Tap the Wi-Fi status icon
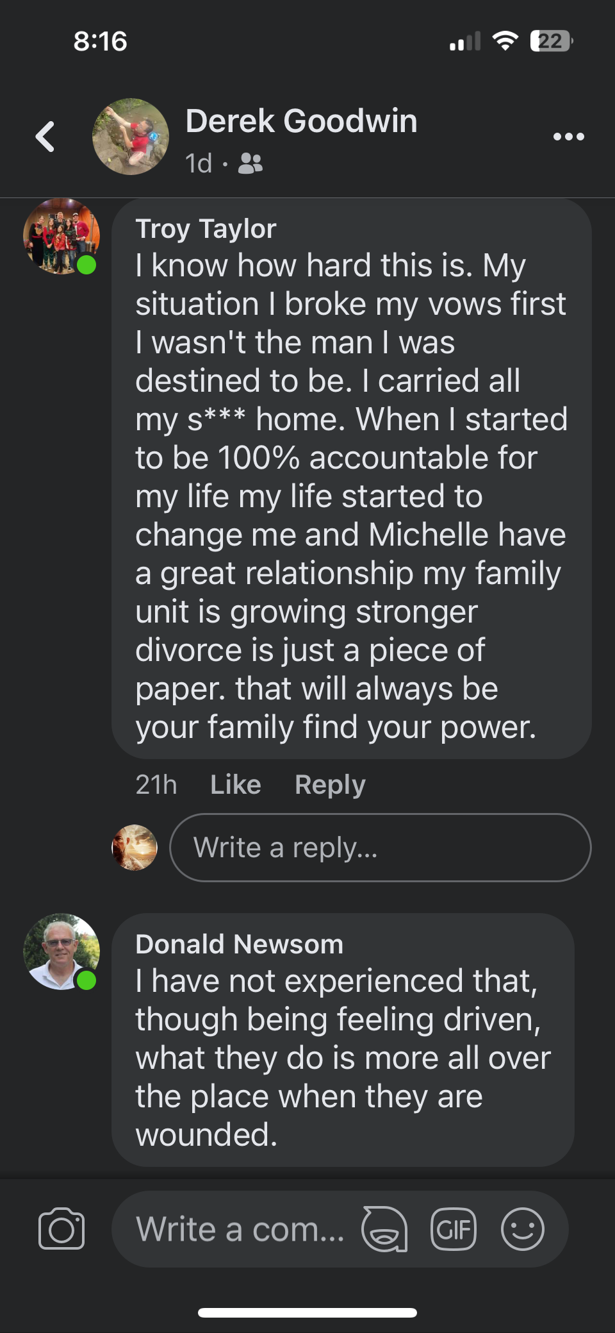615x1333 pixels. (x=505, y=41)
